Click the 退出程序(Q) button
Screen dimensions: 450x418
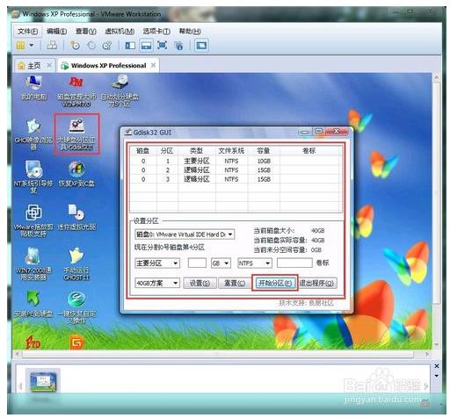[x=316, y=283]
